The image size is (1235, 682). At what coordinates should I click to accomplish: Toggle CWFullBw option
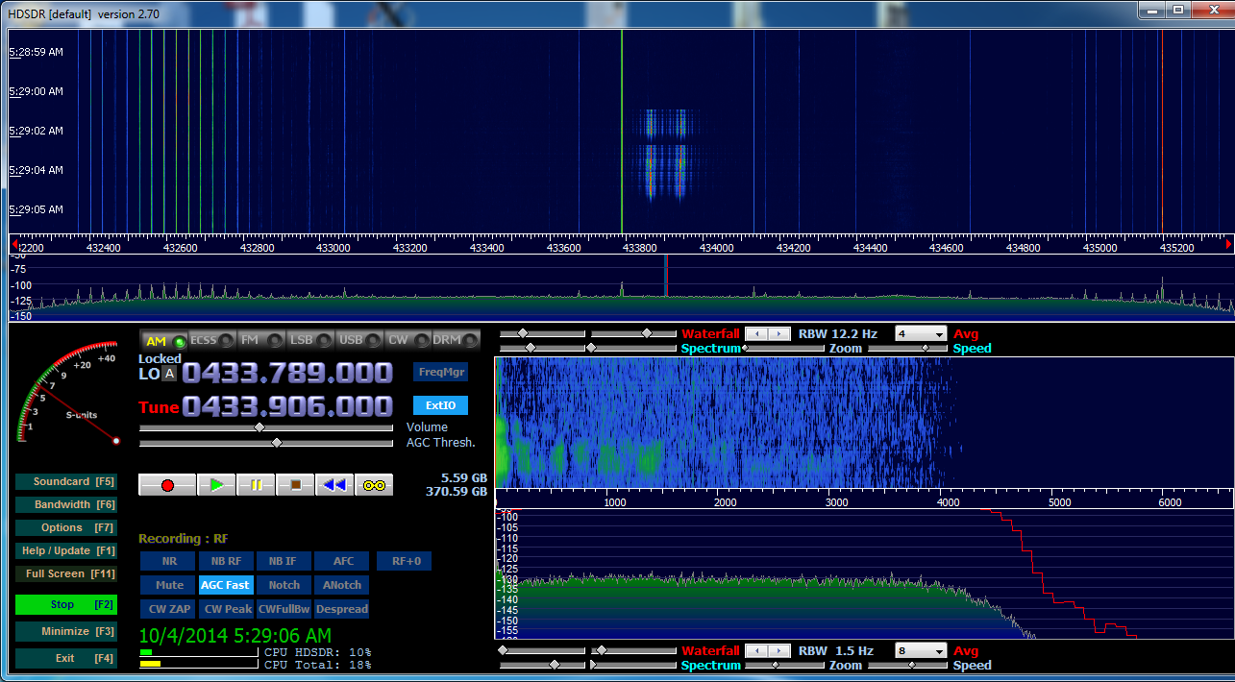pos(284,609)
